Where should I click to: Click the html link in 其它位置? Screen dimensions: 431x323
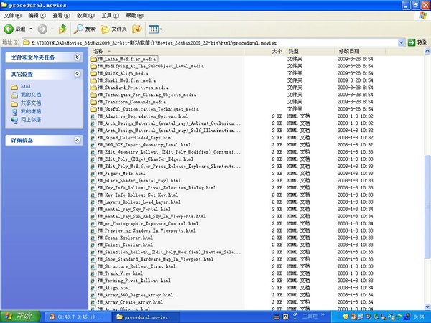25,87
